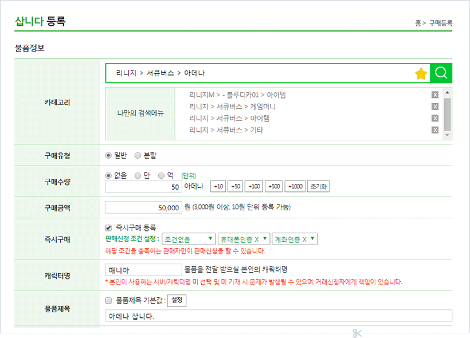The image size is (470, 338).
Task: Select 분할 purchase type radio
Action: (138, 155)
